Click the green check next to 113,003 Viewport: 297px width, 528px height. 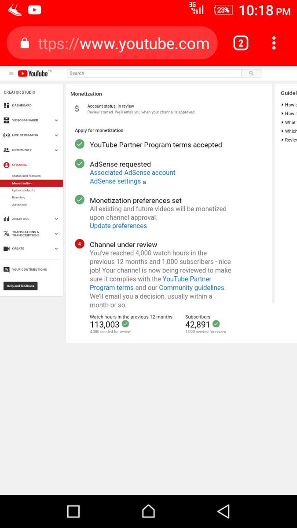pos(125,324)
